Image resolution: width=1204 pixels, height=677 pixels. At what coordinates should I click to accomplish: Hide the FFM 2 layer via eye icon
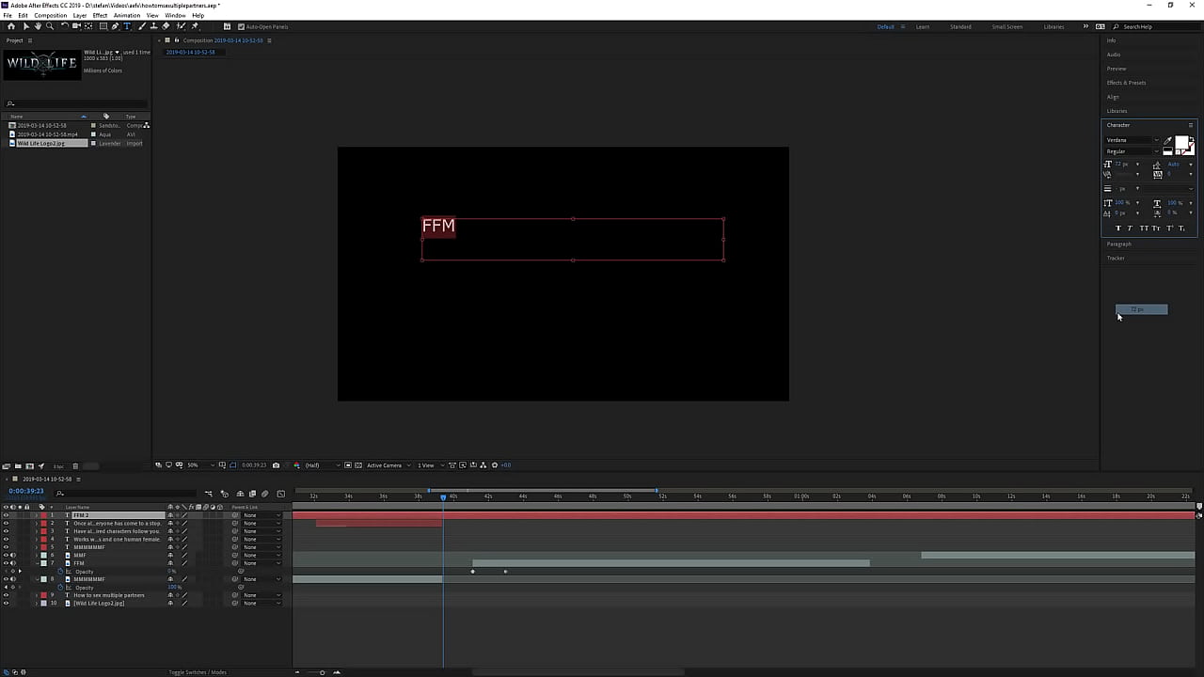[6, 515]
